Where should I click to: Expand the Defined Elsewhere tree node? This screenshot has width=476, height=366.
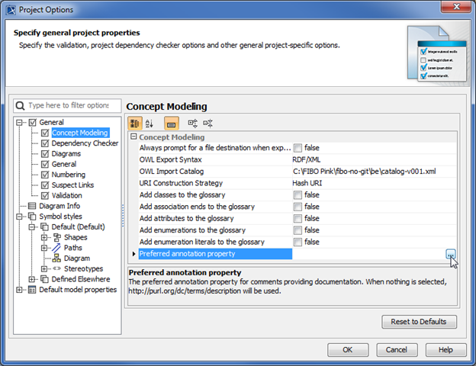point(31,279)
